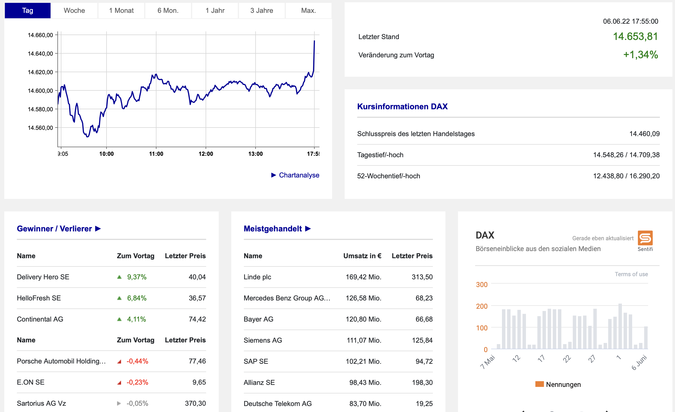The width and height of the screenshot is (675, 412).
Task: Open Siemens AG in Meistgehandelt
Action: coord(263,340)
